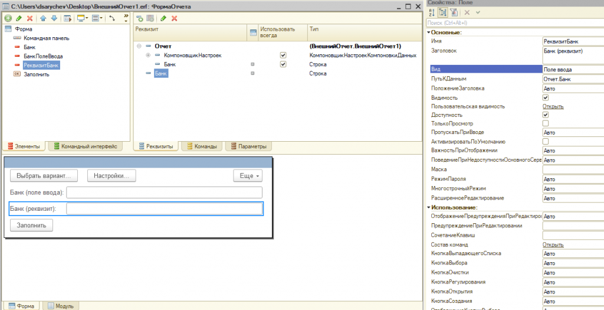Open ПоложениеЗаголовка value dropdown

tap(573, 89)
